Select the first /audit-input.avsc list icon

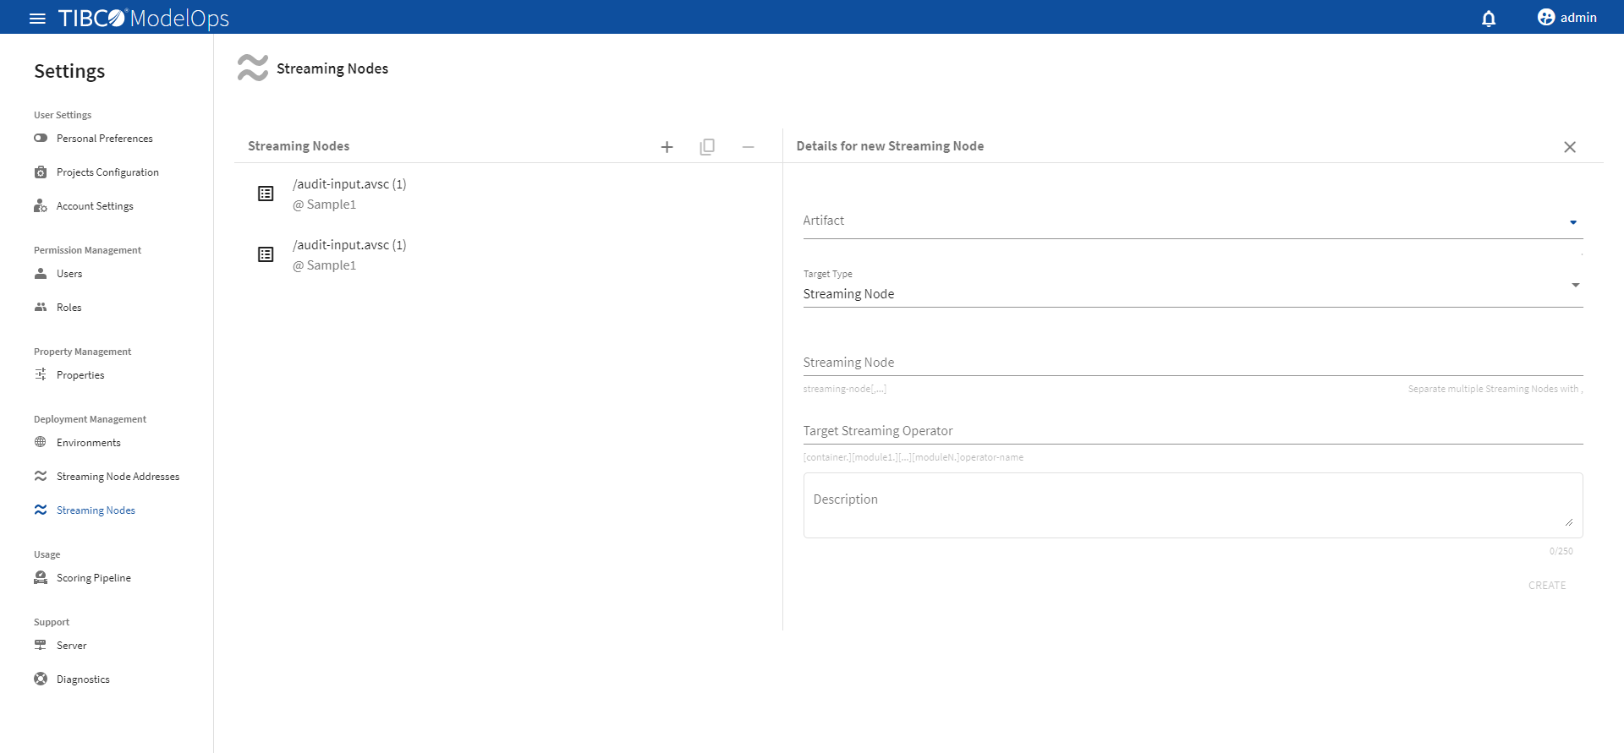click(x=266, y=194)
